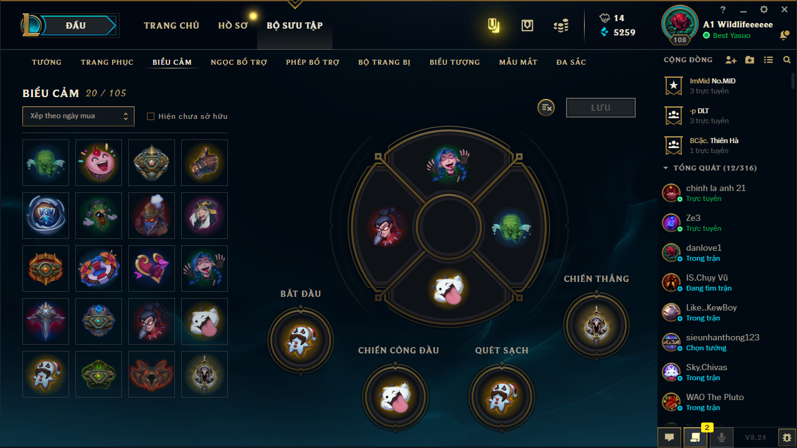The width and height of the screenshot is (797, 448).
Task: Click the CHIẾN THẮNG emote slot
Action: [597, 325]
